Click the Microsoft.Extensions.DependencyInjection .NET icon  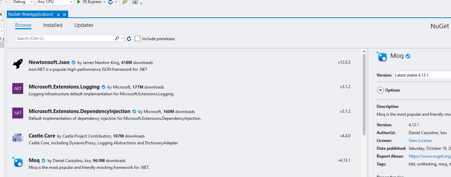[18, 113]
